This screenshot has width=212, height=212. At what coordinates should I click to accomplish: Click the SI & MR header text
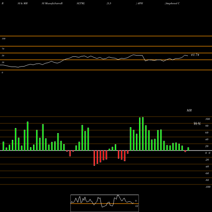[22, 3]
